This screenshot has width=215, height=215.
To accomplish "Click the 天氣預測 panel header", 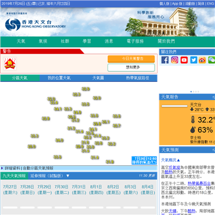I will tap(187, 150).
